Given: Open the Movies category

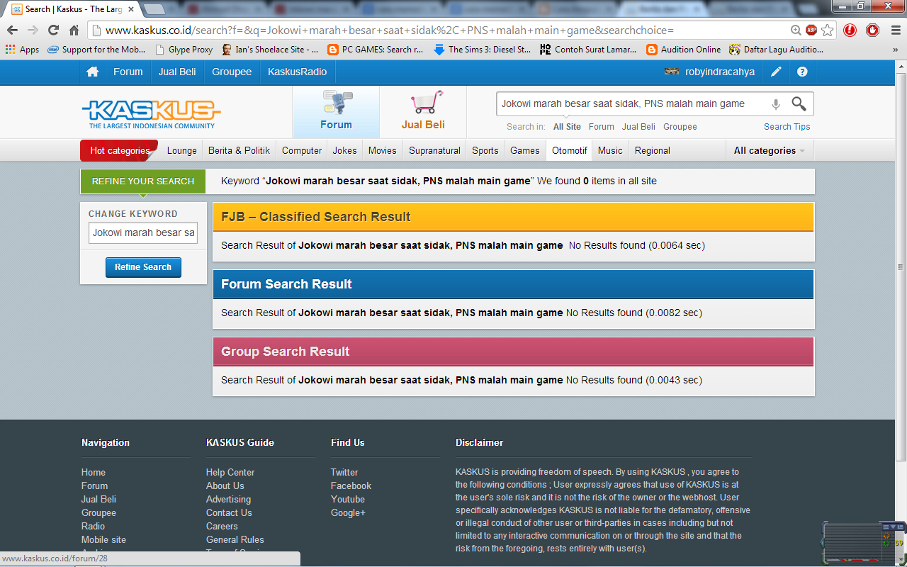Looking at the screenshot, I should [x=383, y=150].
